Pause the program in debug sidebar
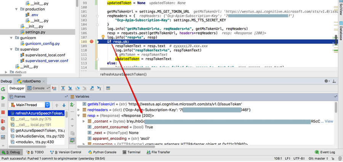The width and height of the screenshot is (343, 162). coord(3,105)
